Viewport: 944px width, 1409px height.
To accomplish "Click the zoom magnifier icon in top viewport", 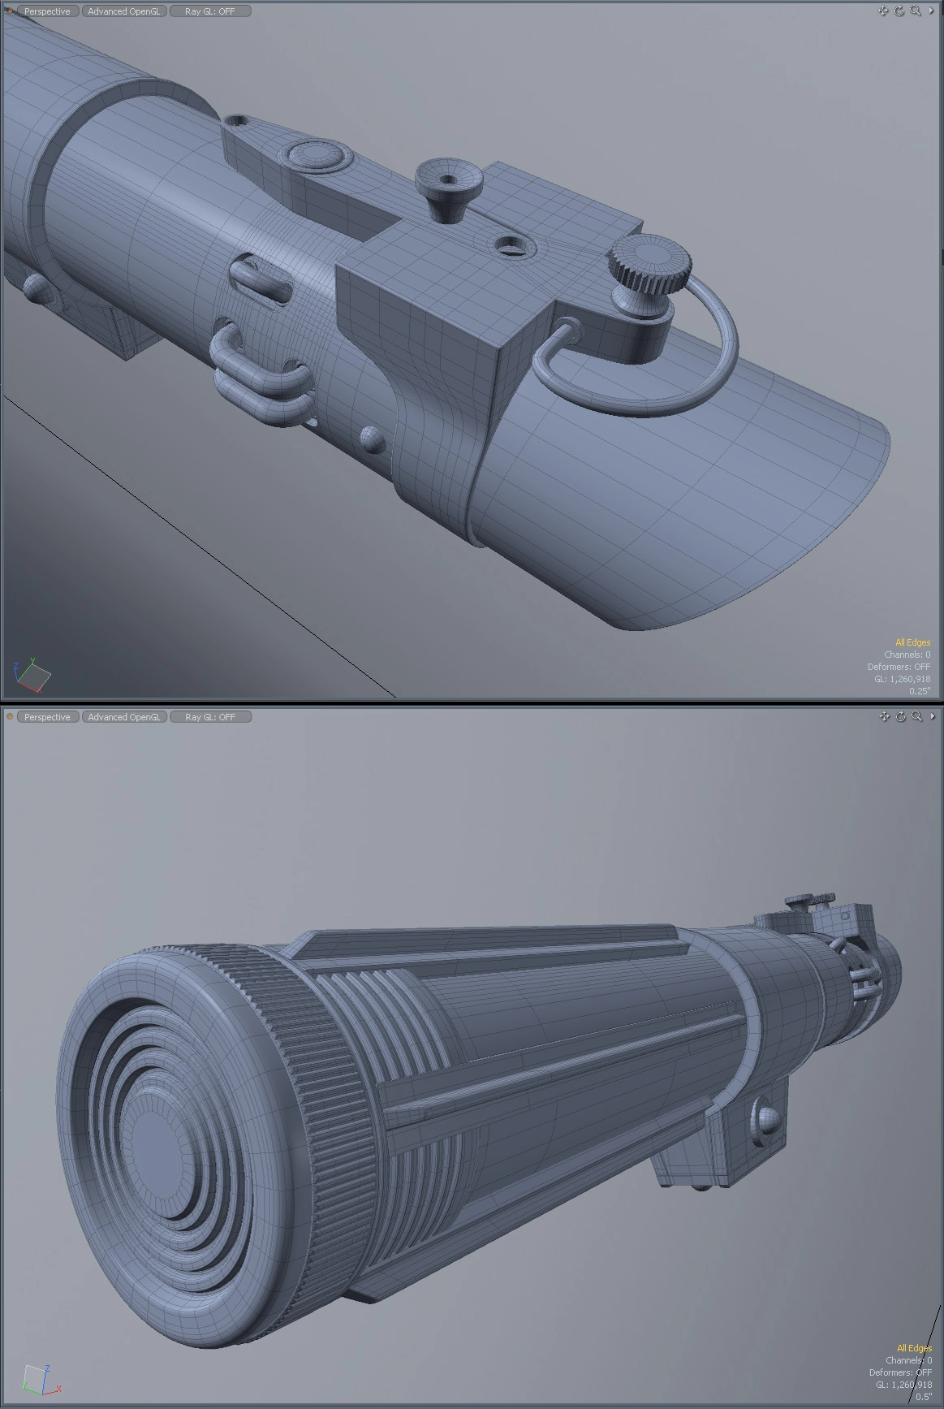I will pyautogui.click(x=916, y=11).
